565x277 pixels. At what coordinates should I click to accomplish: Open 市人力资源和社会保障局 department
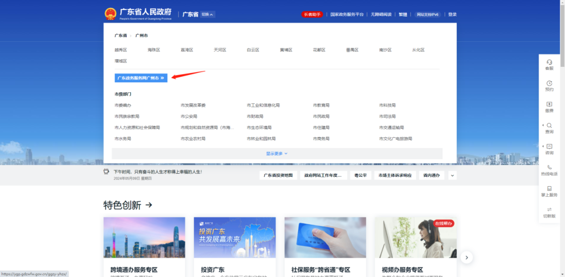[x=137, y=127]
